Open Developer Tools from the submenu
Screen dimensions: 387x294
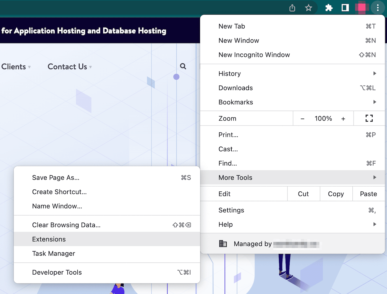pos(57,272)
